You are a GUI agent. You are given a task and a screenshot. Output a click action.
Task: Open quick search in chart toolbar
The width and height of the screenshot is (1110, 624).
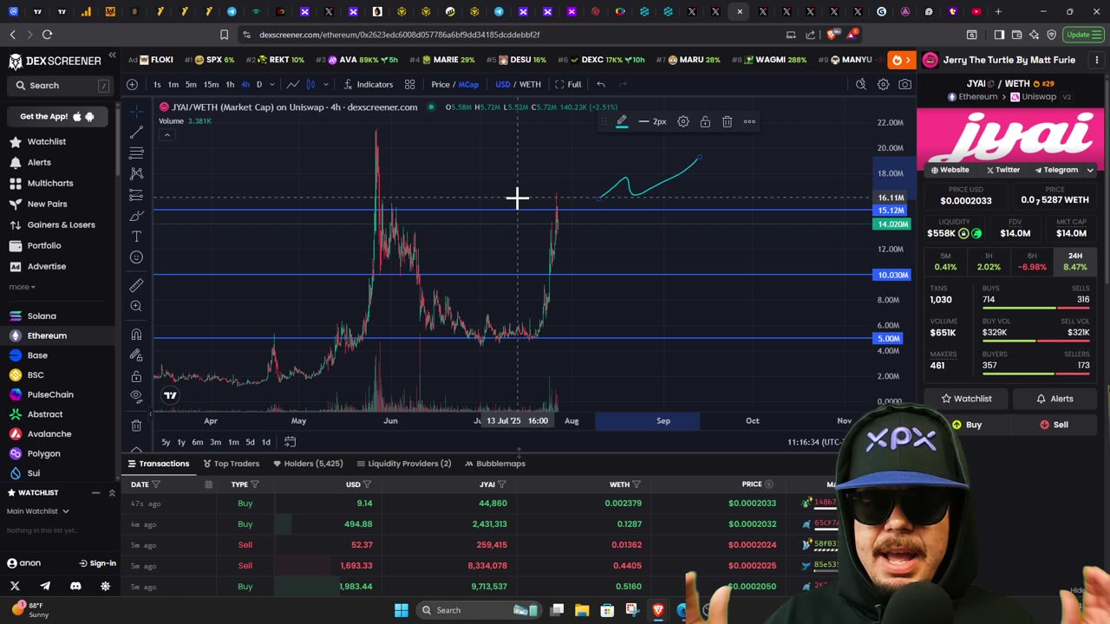point(860,84)
